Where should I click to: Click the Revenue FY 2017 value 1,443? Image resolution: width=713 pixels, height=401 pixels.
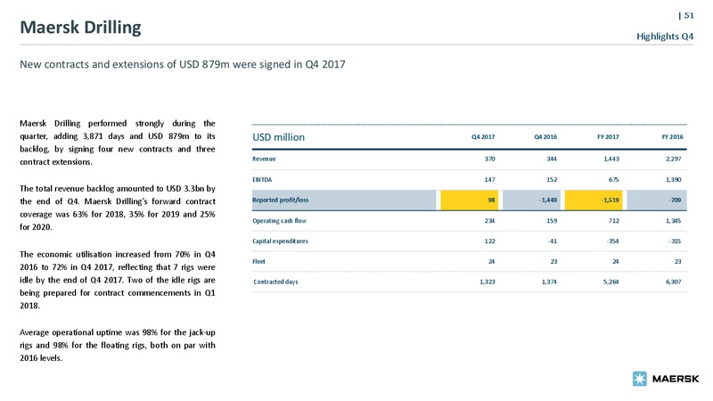coord(611,160)
